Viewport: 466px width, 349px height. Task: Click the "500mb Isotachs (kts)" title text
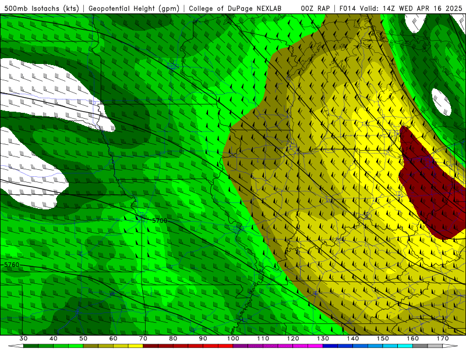[x=41, y=9]
